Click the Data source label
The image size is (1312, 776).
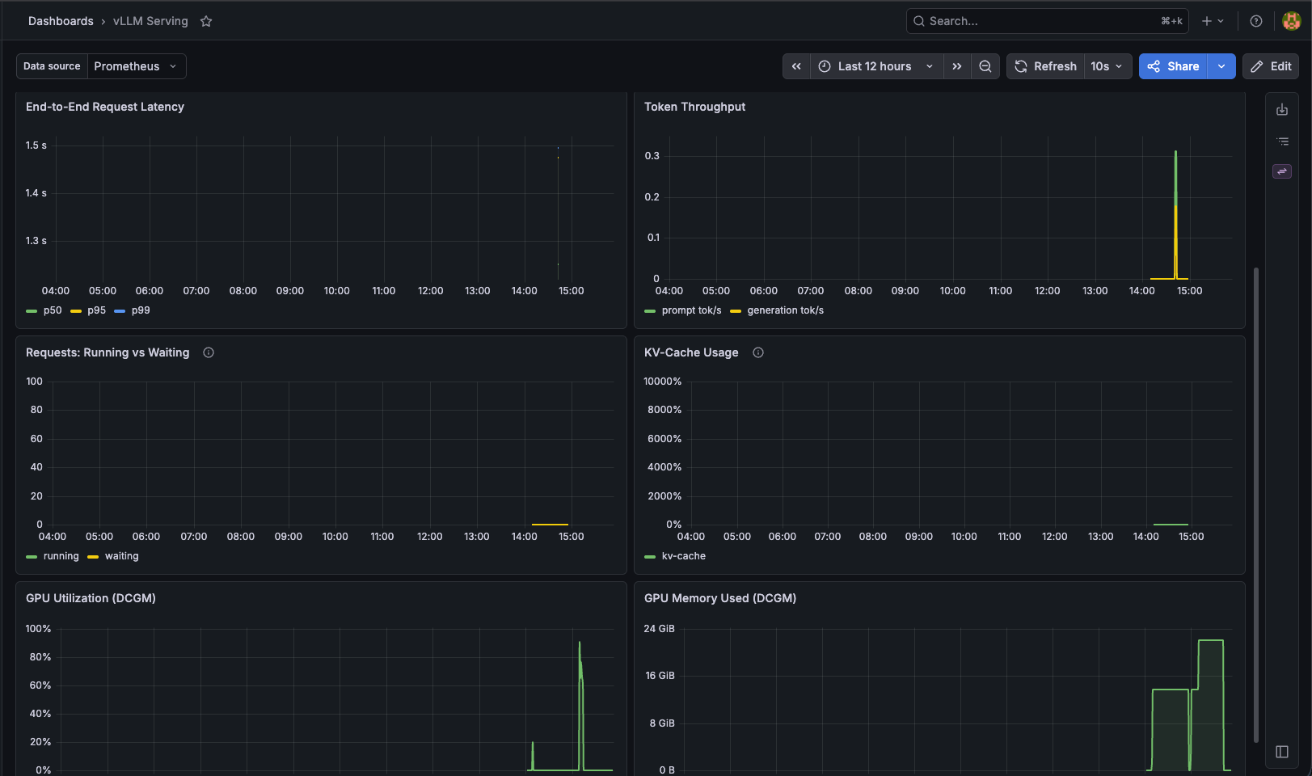(x=52, y=66)
